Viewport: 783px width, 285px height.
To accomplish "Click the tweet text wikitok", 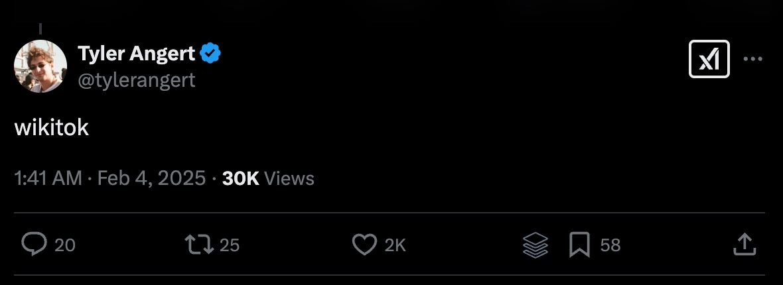I will pyautogui.click(x=52, y=128).
